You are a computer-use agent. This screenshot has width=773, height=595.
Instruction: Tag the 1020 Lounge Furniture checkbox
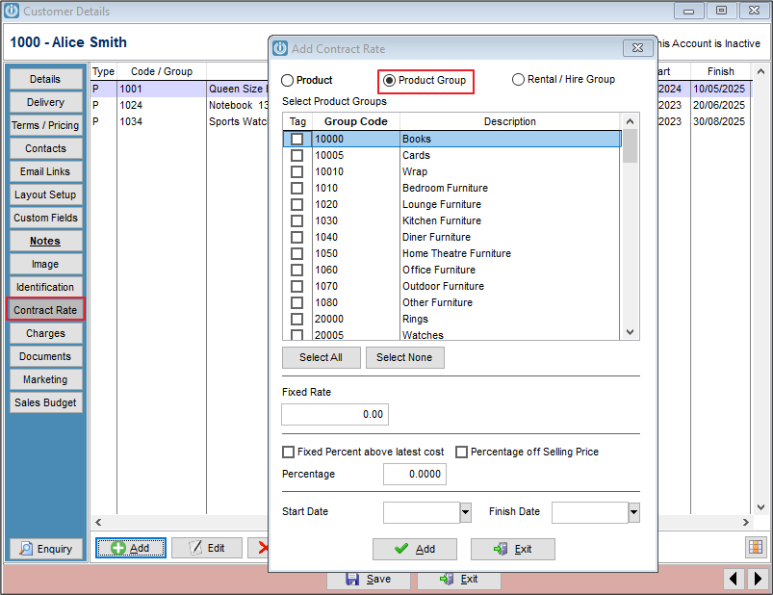296,204
